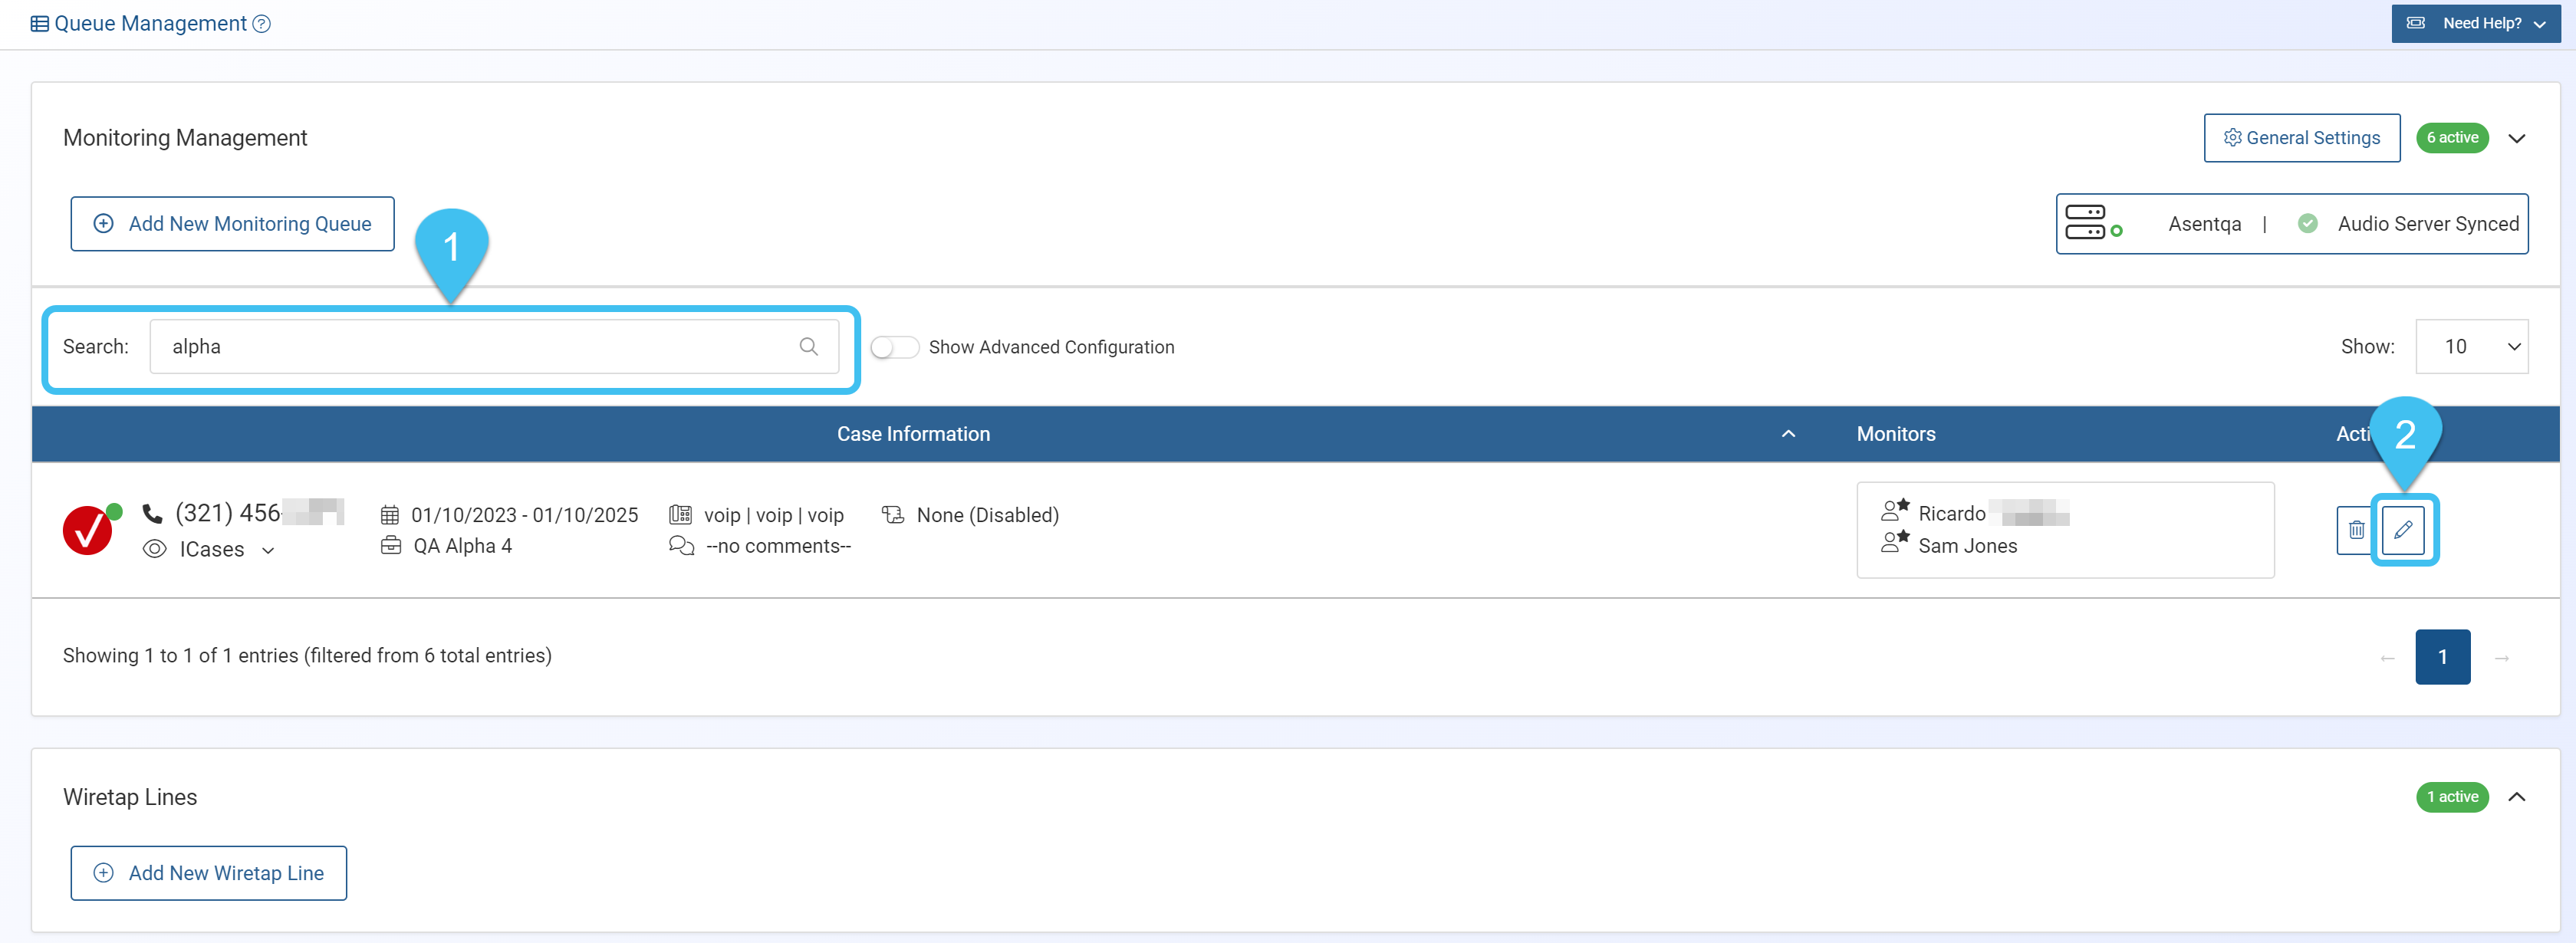Viewport: 2576px width, 943px height.
Task: Toggle Monitoring Management section chevron
Action: tap(2516, 138)
